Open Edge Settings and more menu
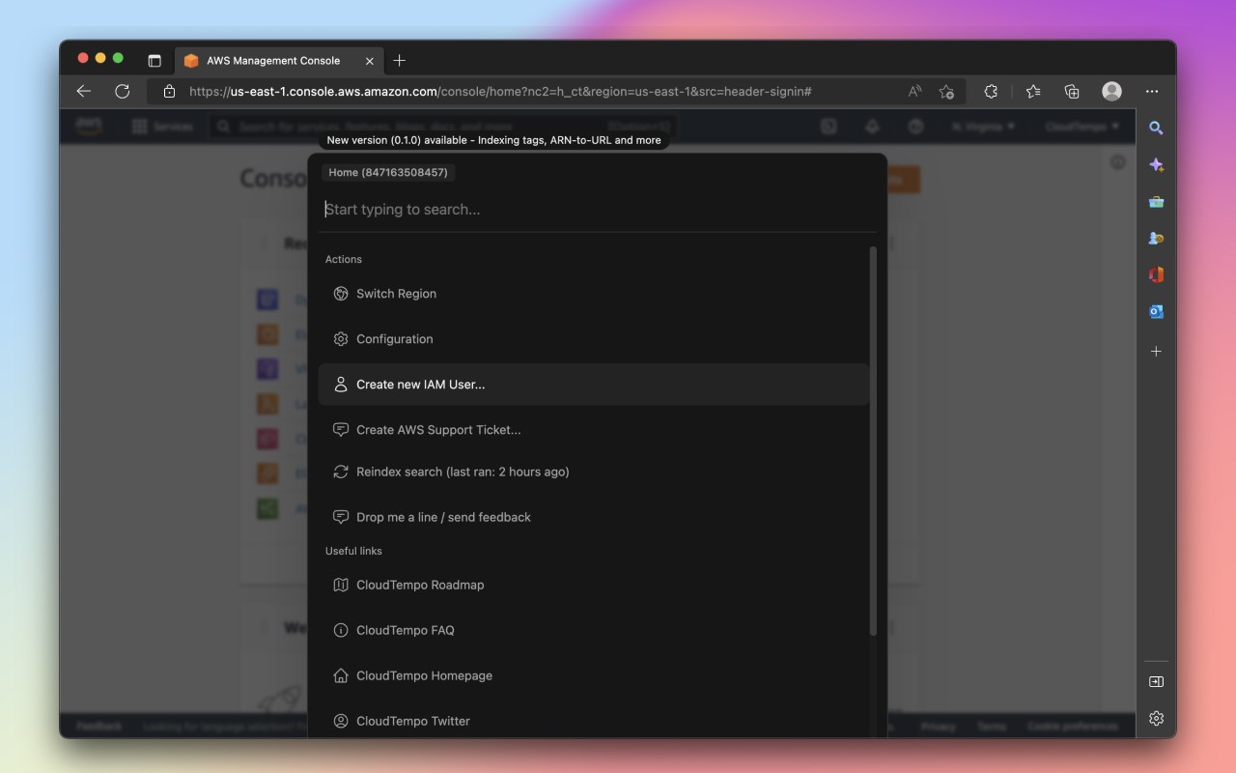1236x773 pixels. (x=1152, y=91)
